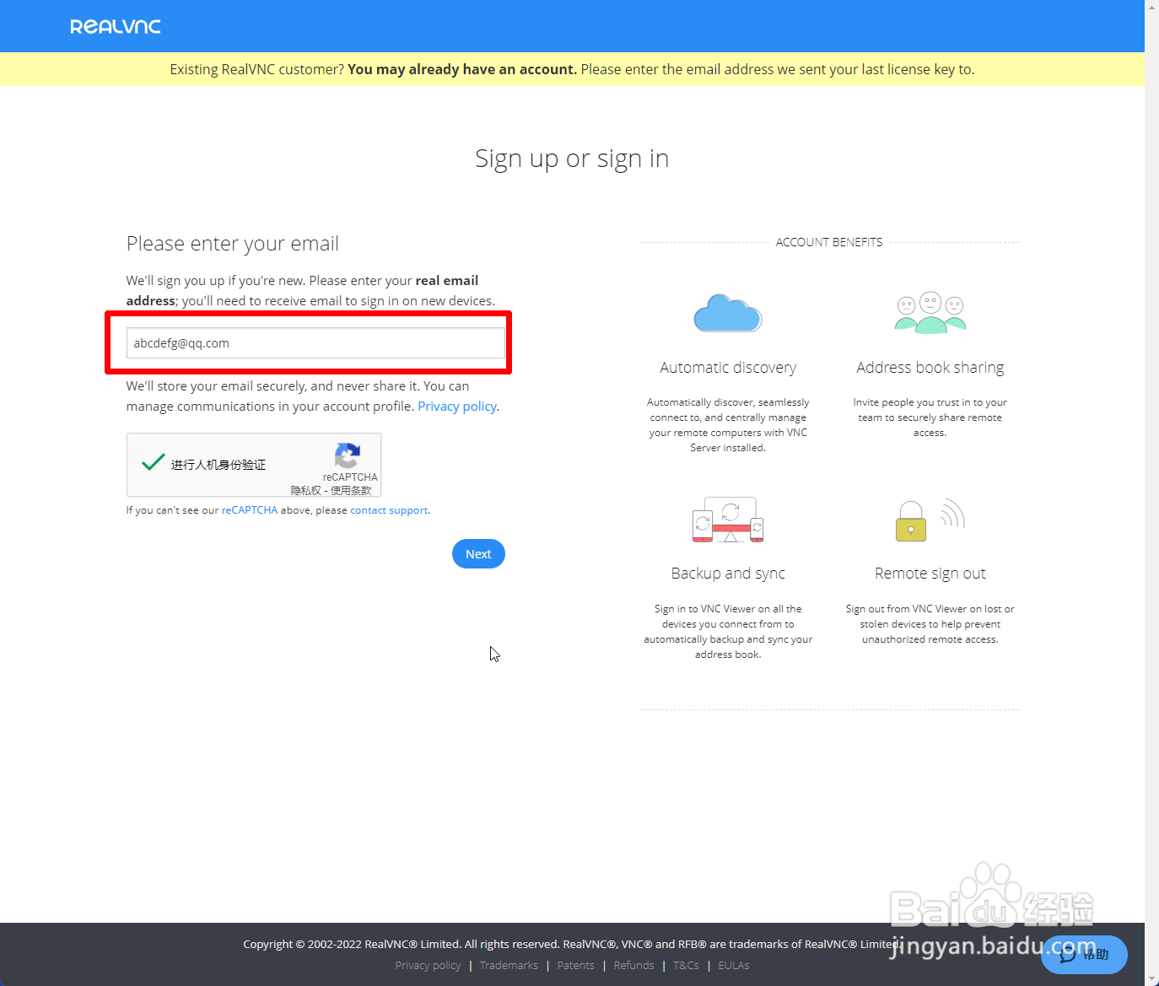
Task: Click the email address input field
Action: pos(315,343)
